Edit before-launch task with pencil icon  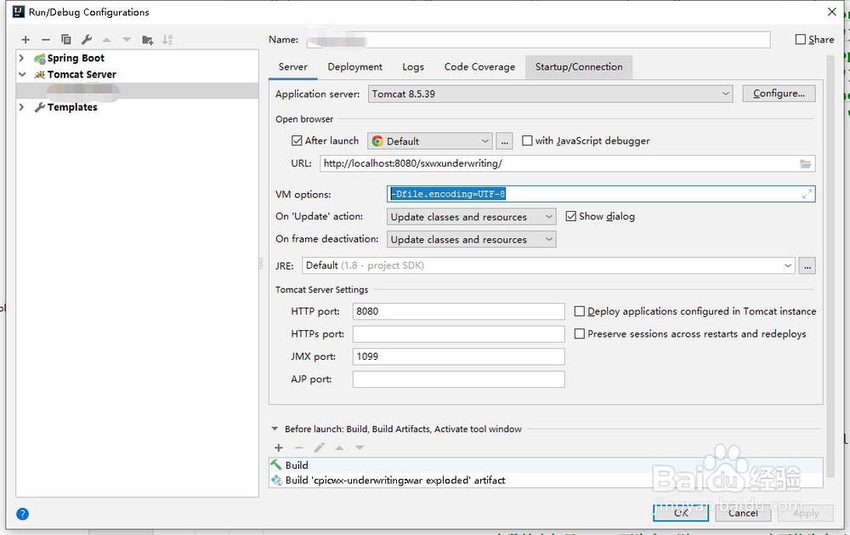coord(320,447)
